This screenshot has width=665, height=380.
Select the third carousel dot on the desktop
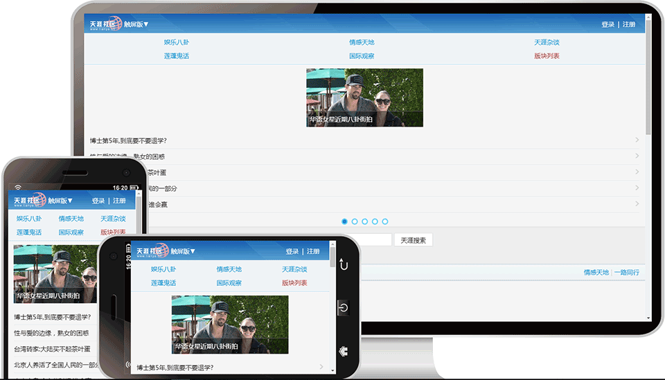click(x=364, y=221)
